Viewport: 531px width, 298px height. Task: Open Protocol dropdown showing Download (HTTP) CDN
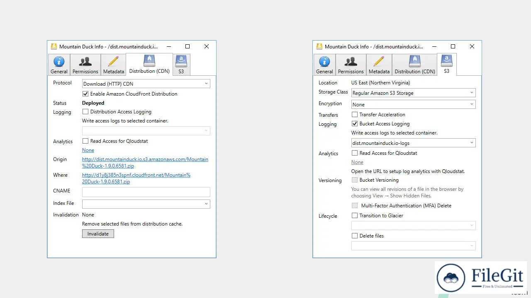(146, 84)
